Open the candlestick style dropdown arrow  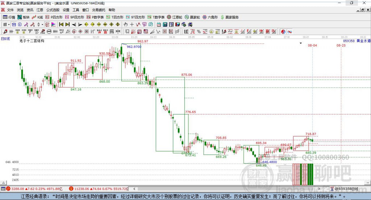pos(43,25)
